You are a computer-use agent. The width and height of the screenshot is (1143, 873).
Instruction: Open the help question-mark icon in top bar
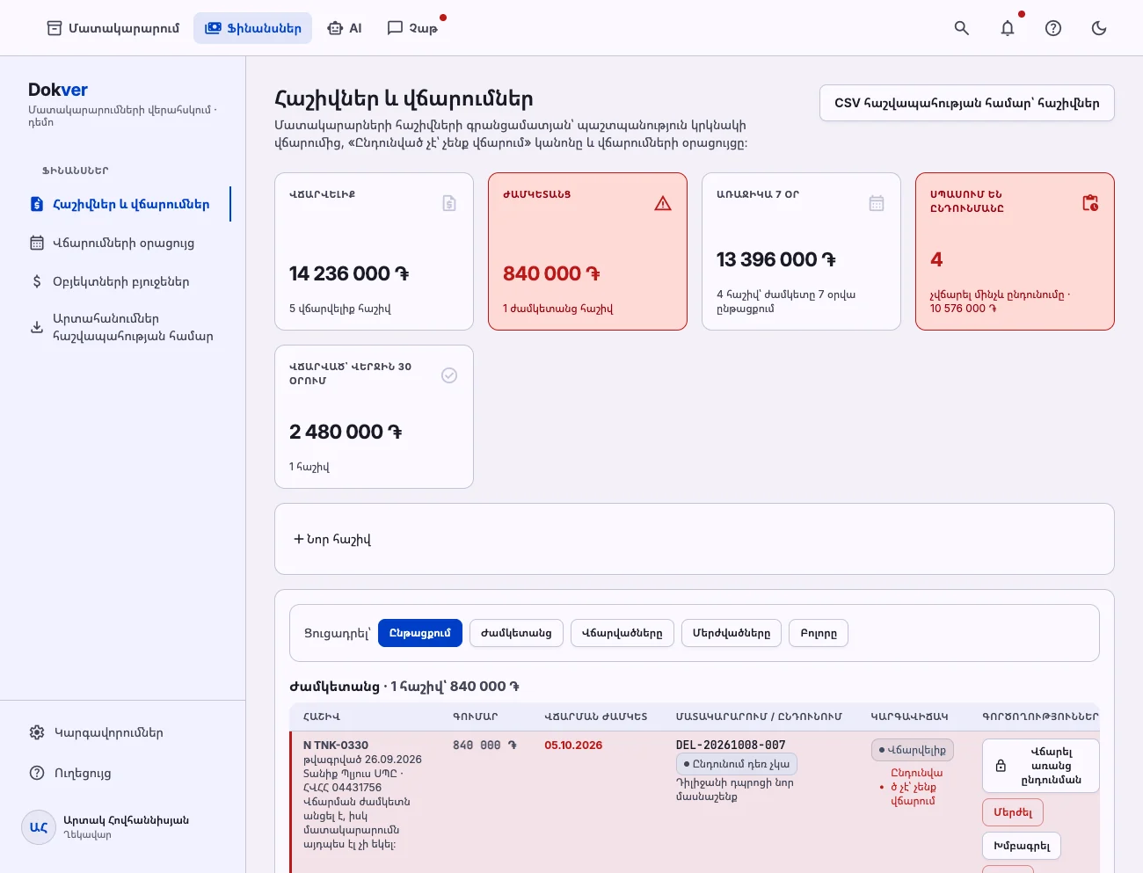click(1053, 28)
